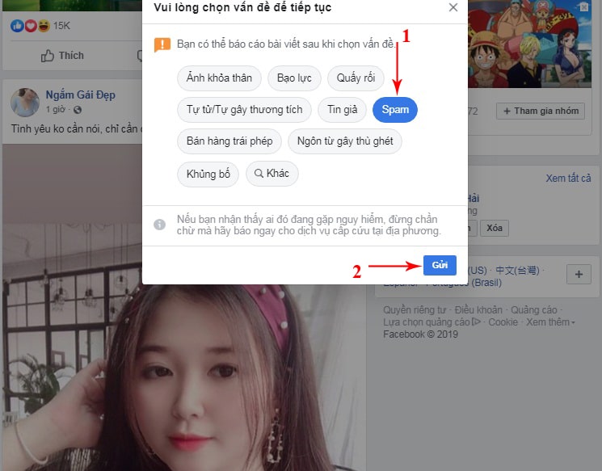Image resolution: width=602 pixels, height=471 pixels.
Task: Click the plus button for more languages
Action: [579, 275]
